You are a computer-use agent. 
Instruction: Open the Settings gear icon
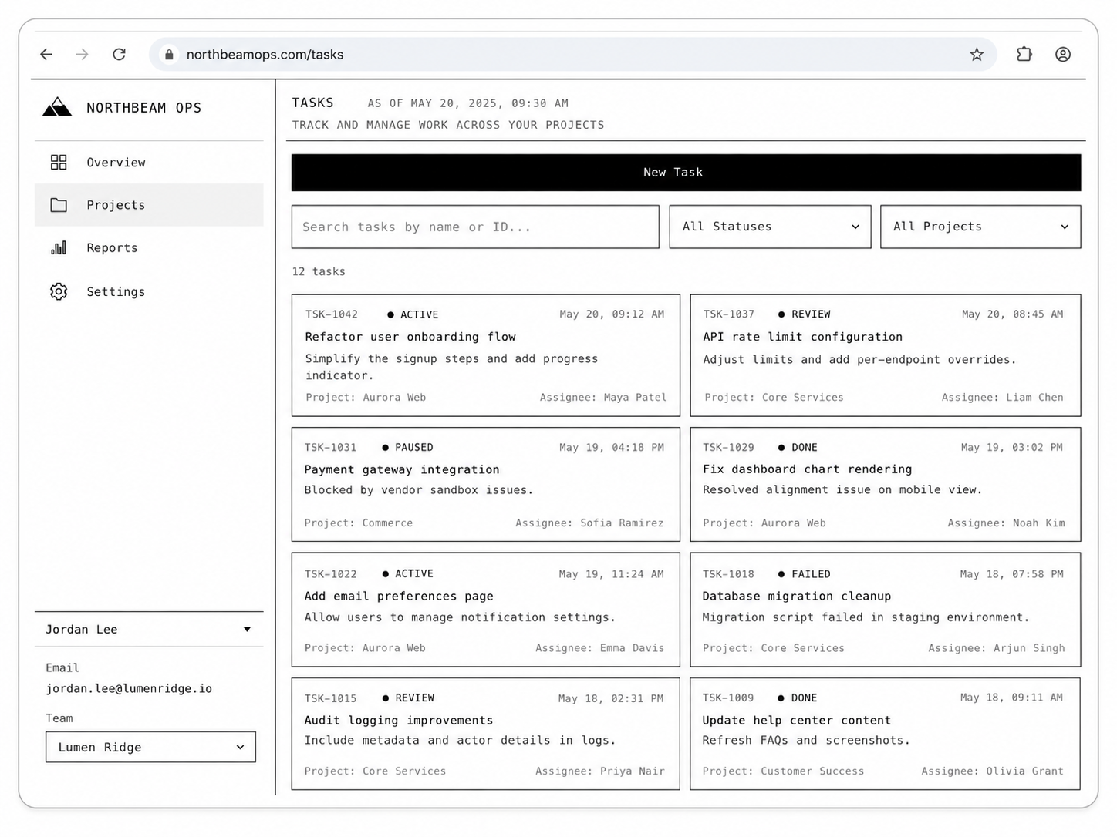pyautogui.click(x=59, y=291)
